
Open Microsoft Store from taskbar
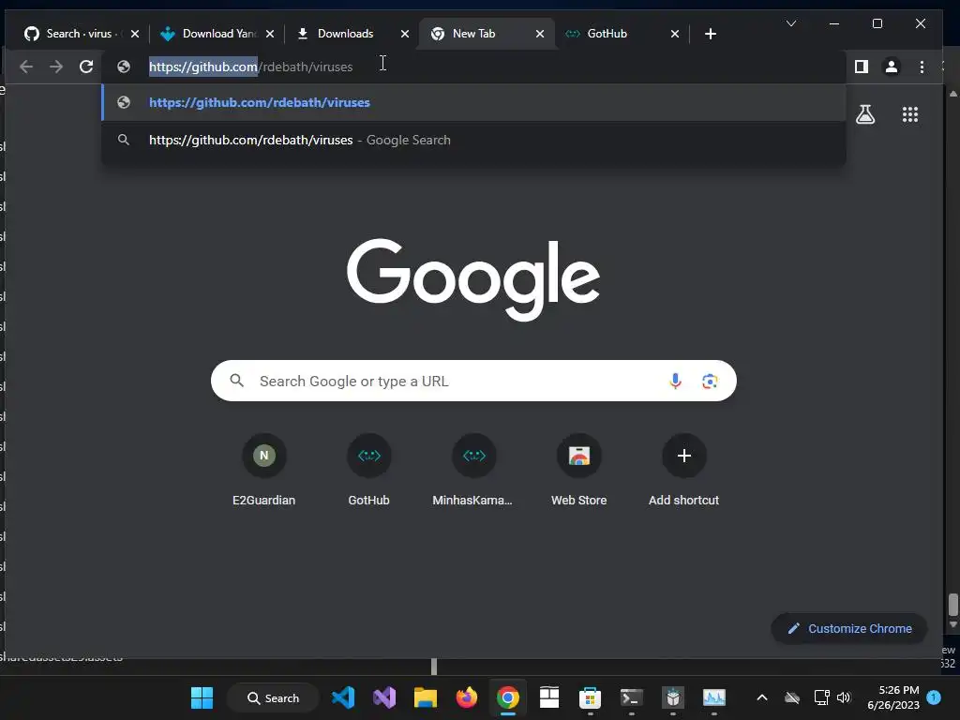pyautogui.click(x=590, y=697)
